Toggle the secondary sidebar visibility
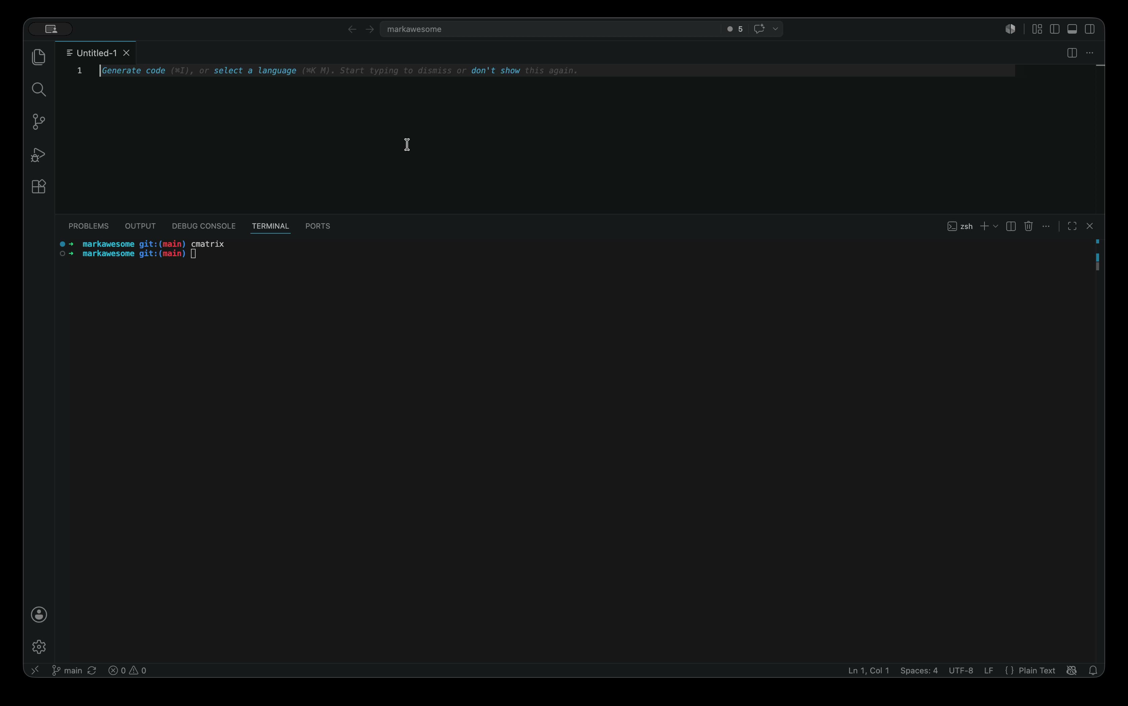The width and height of the screenshot is (1128, 706). tap(1090, 29)
